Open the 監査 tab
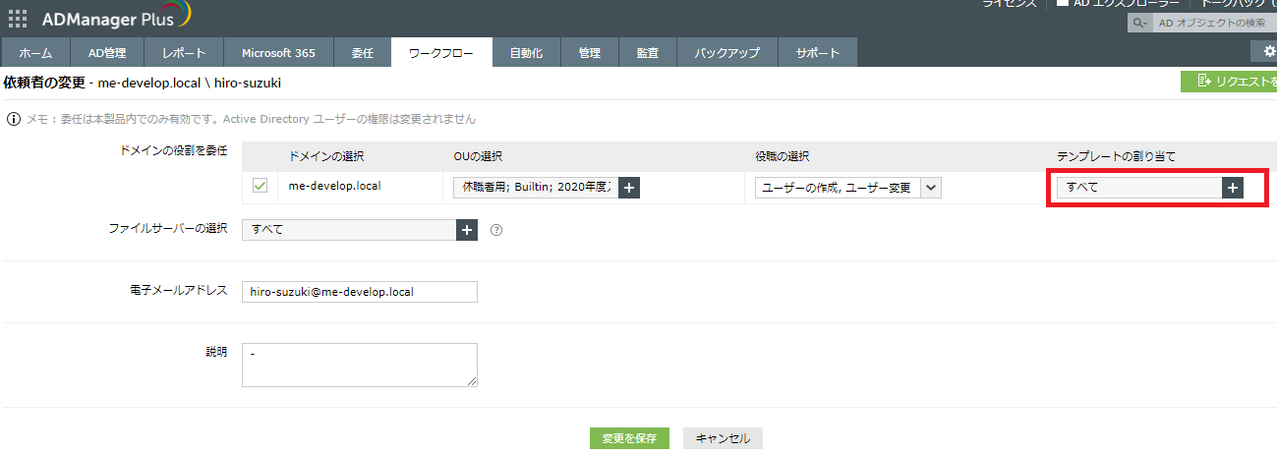This screenshot has width=1277, height=455. 648,53
